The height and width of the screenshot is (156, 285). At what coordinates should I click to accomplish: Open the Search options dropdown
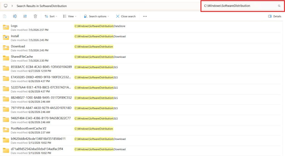point(97,16)
